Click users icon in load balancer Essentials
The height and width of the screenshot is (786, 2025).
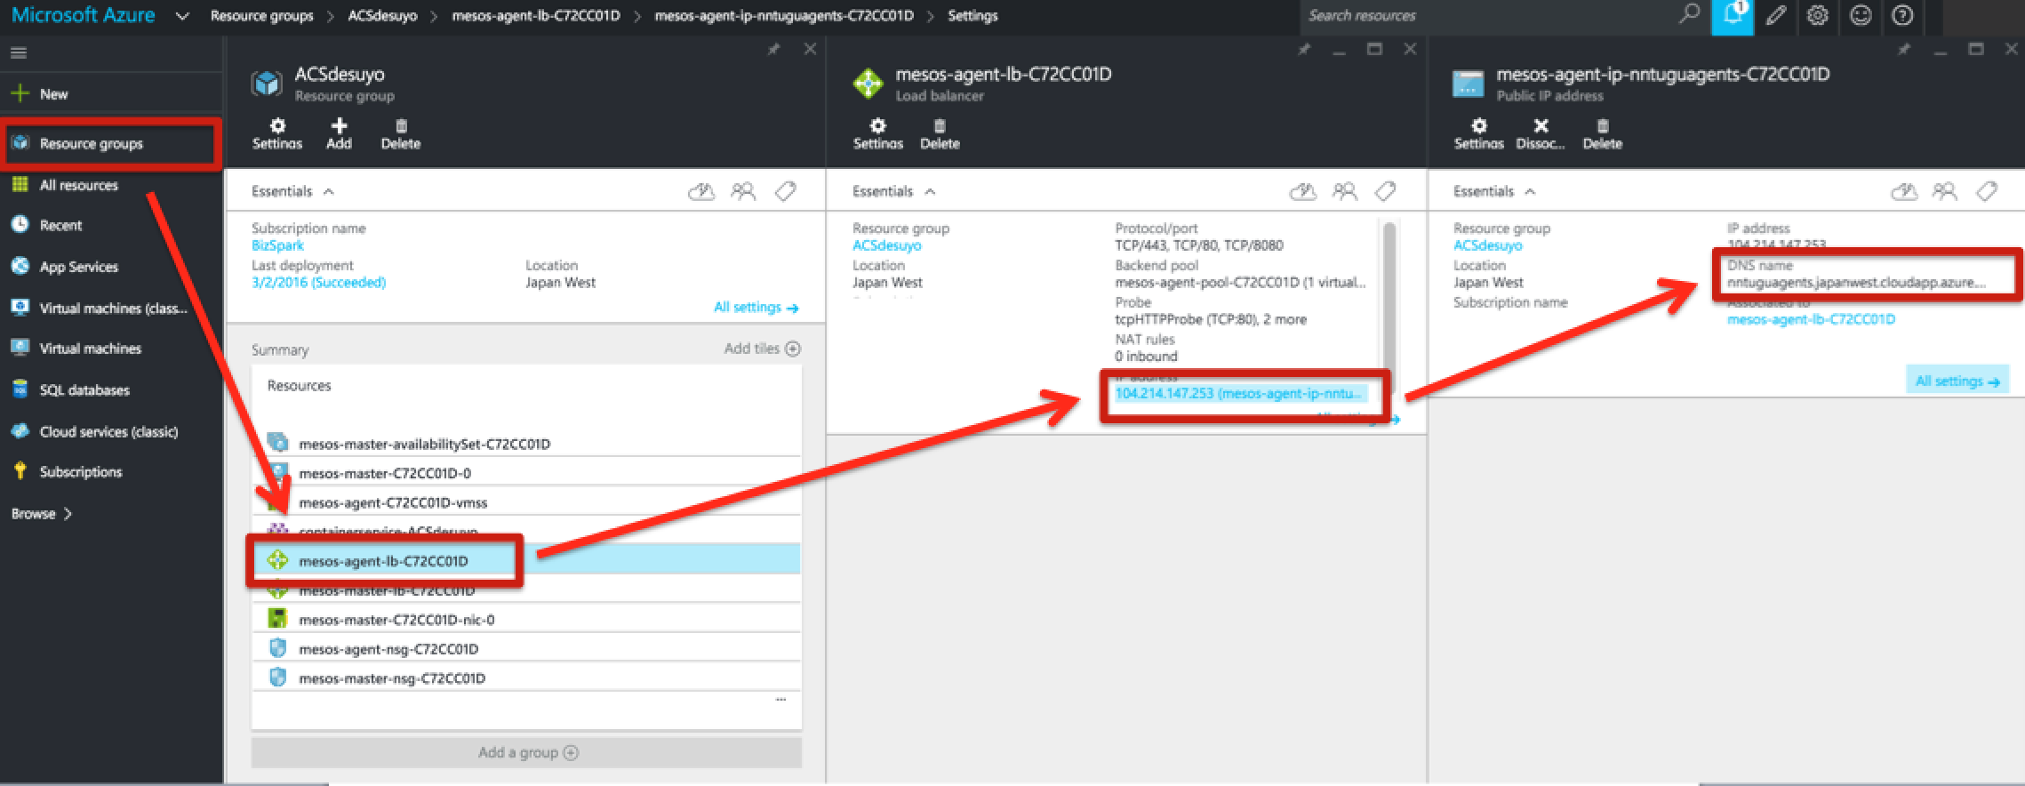click(1344, 191)
